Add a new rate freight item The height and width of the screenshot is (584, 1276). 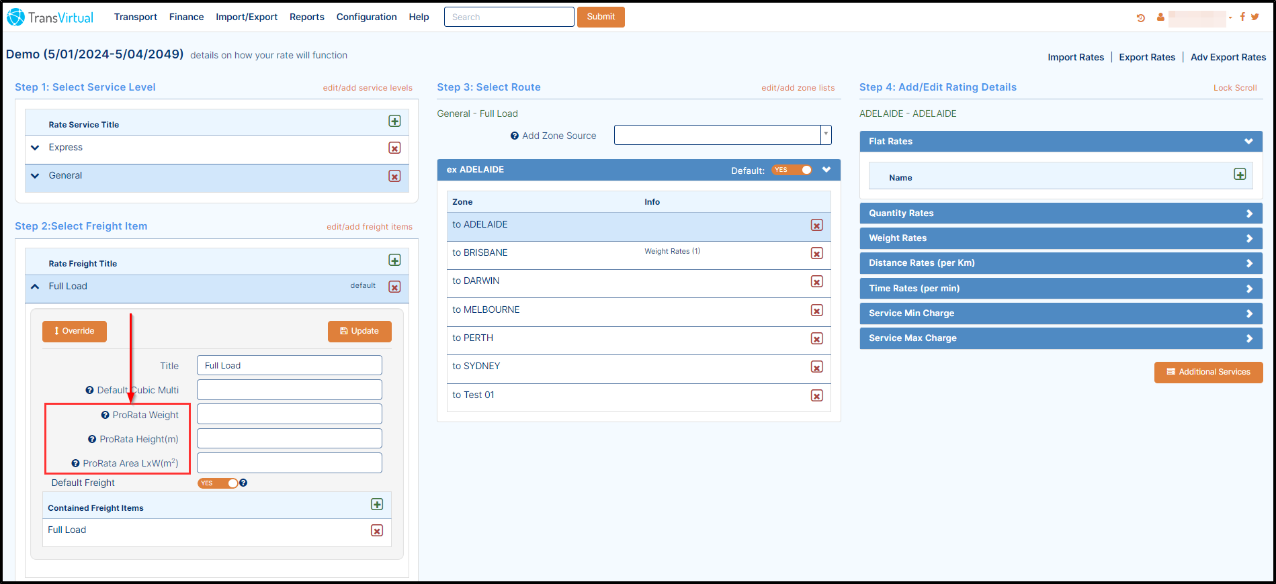[x=394, y=260]
